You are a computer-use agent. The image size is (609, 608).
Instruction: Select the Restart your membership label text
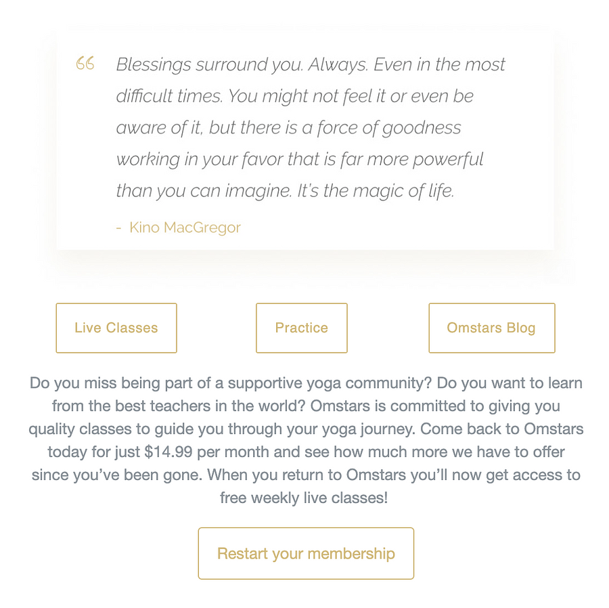(305, 553)
